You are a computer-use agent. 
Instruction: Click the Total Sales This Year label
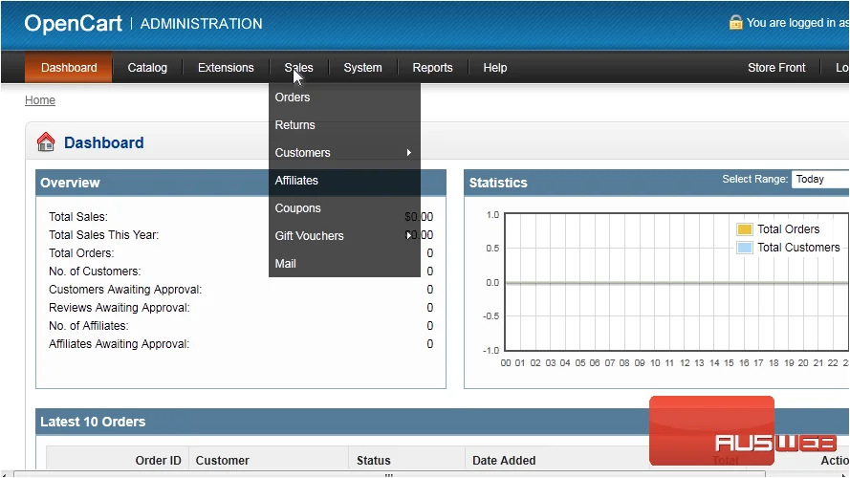(x=103, y=235)
